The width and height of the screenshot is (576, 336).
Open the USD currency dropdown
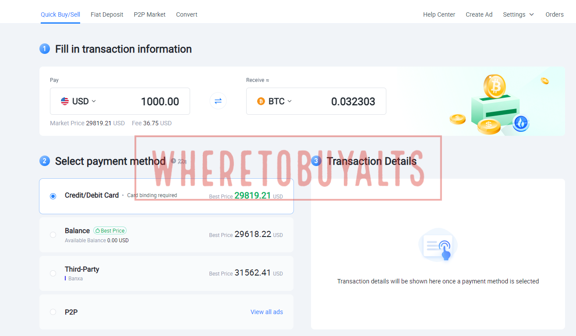(78, 101)
